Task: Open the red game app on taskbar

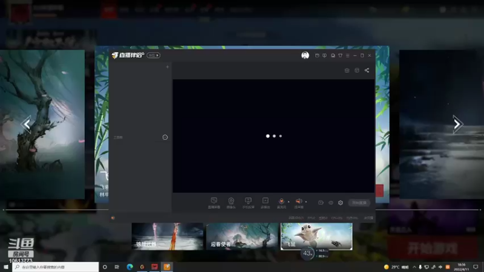Action: pyautogui.click(x=155, y=267)
